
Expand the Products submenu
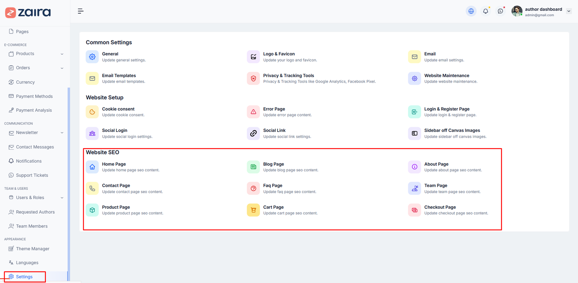pos(62,54)
